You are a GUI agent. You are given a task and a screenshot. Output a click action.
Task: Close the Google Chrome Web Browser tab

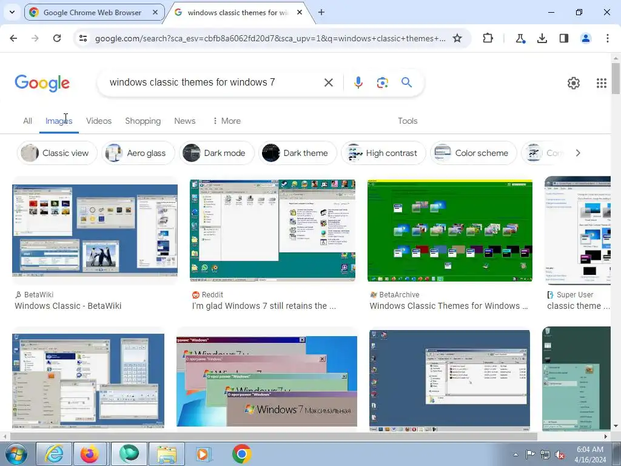tap(155, 12)
